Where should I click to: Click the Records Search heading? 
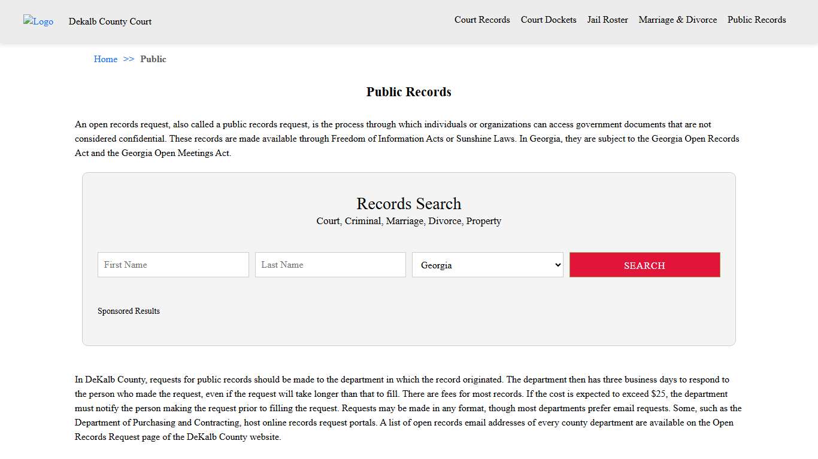(x=408, y=204)
